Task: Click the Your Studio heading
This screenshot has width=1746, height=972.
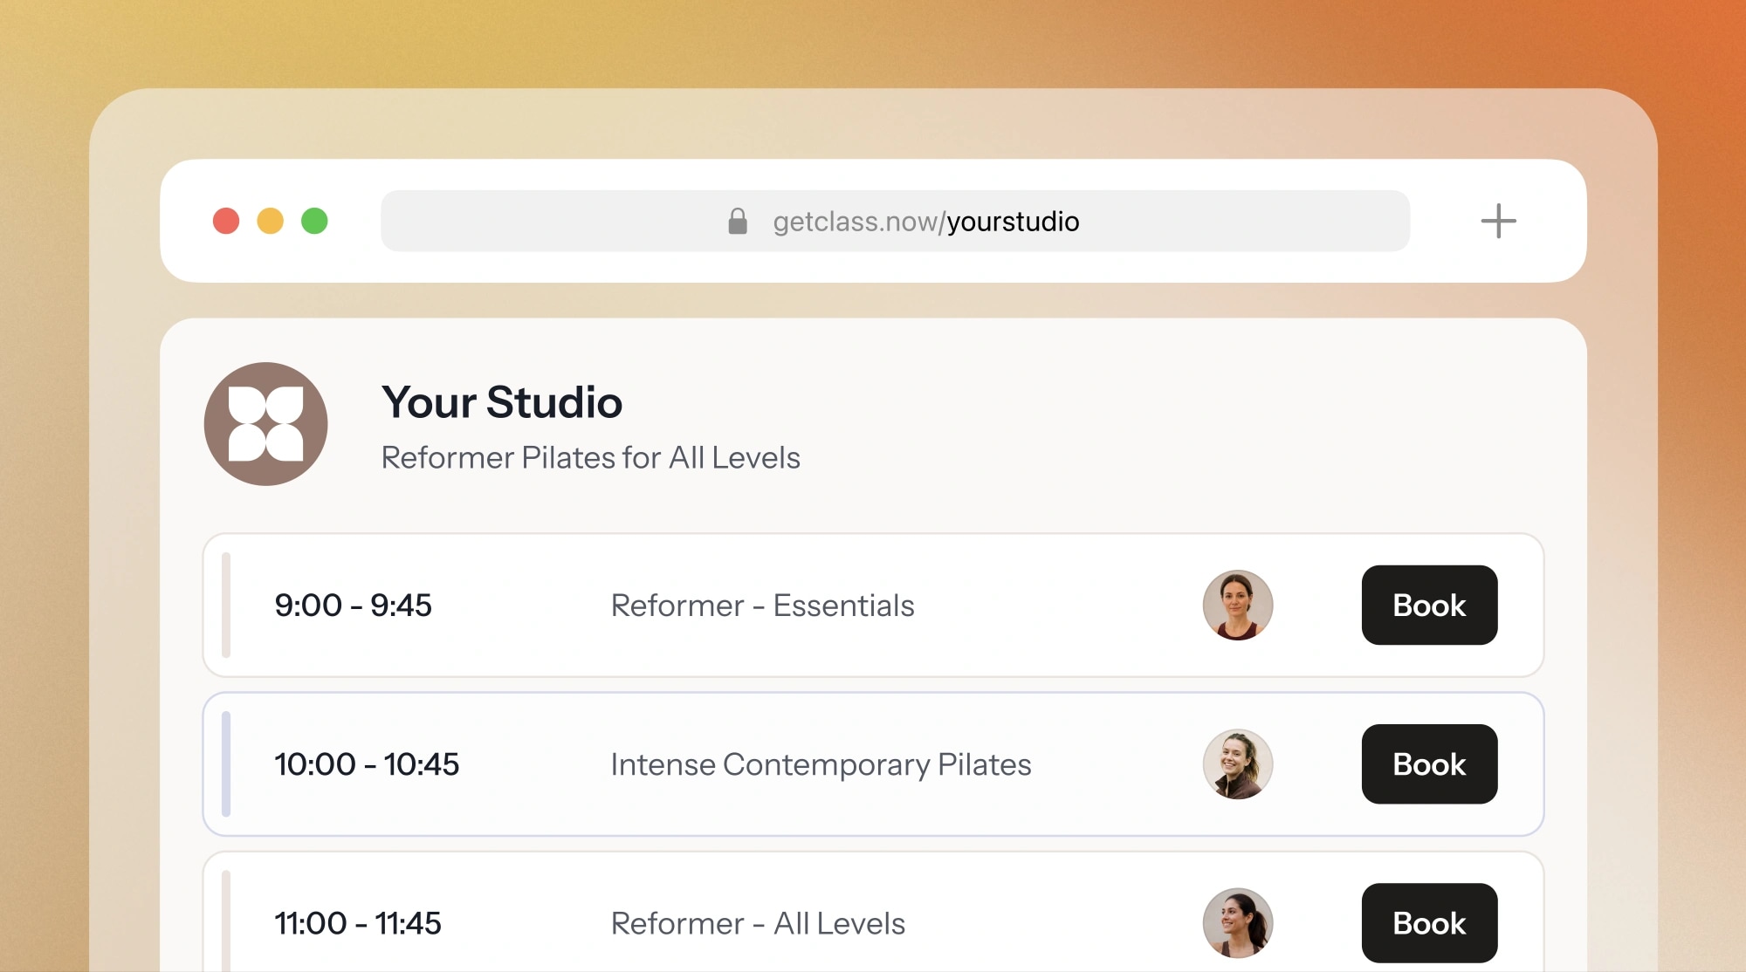Action: tap(502, 402)
